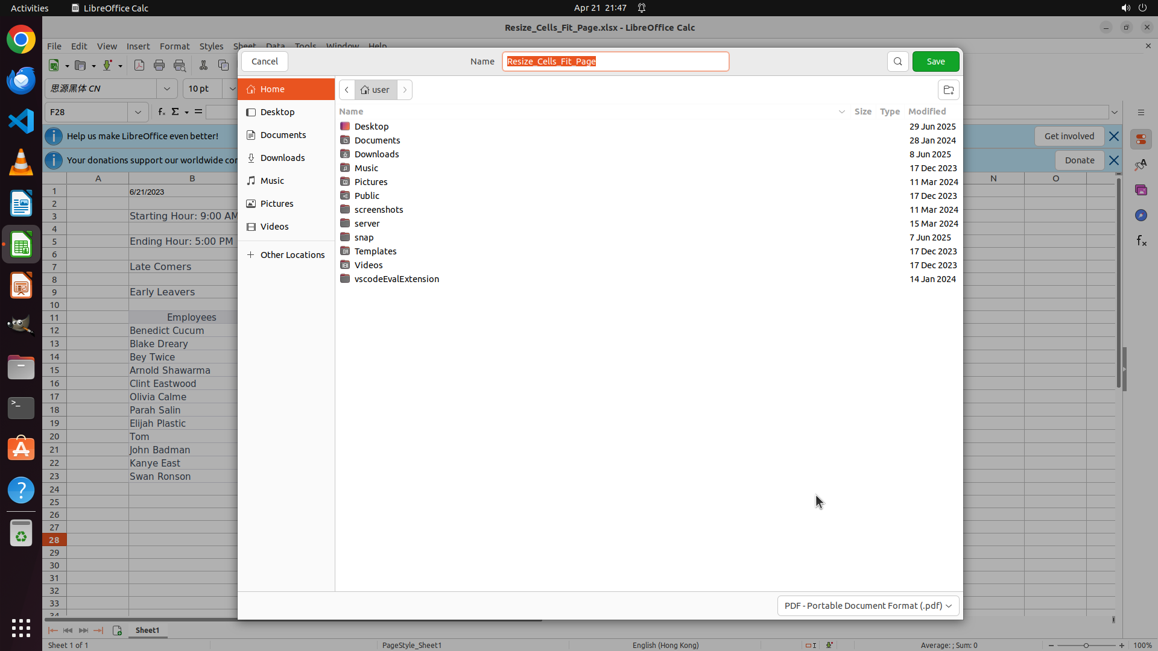Expand the Name Box cell reference dropdown
Screen dimensions: 1158x651
tap(138, 112)
